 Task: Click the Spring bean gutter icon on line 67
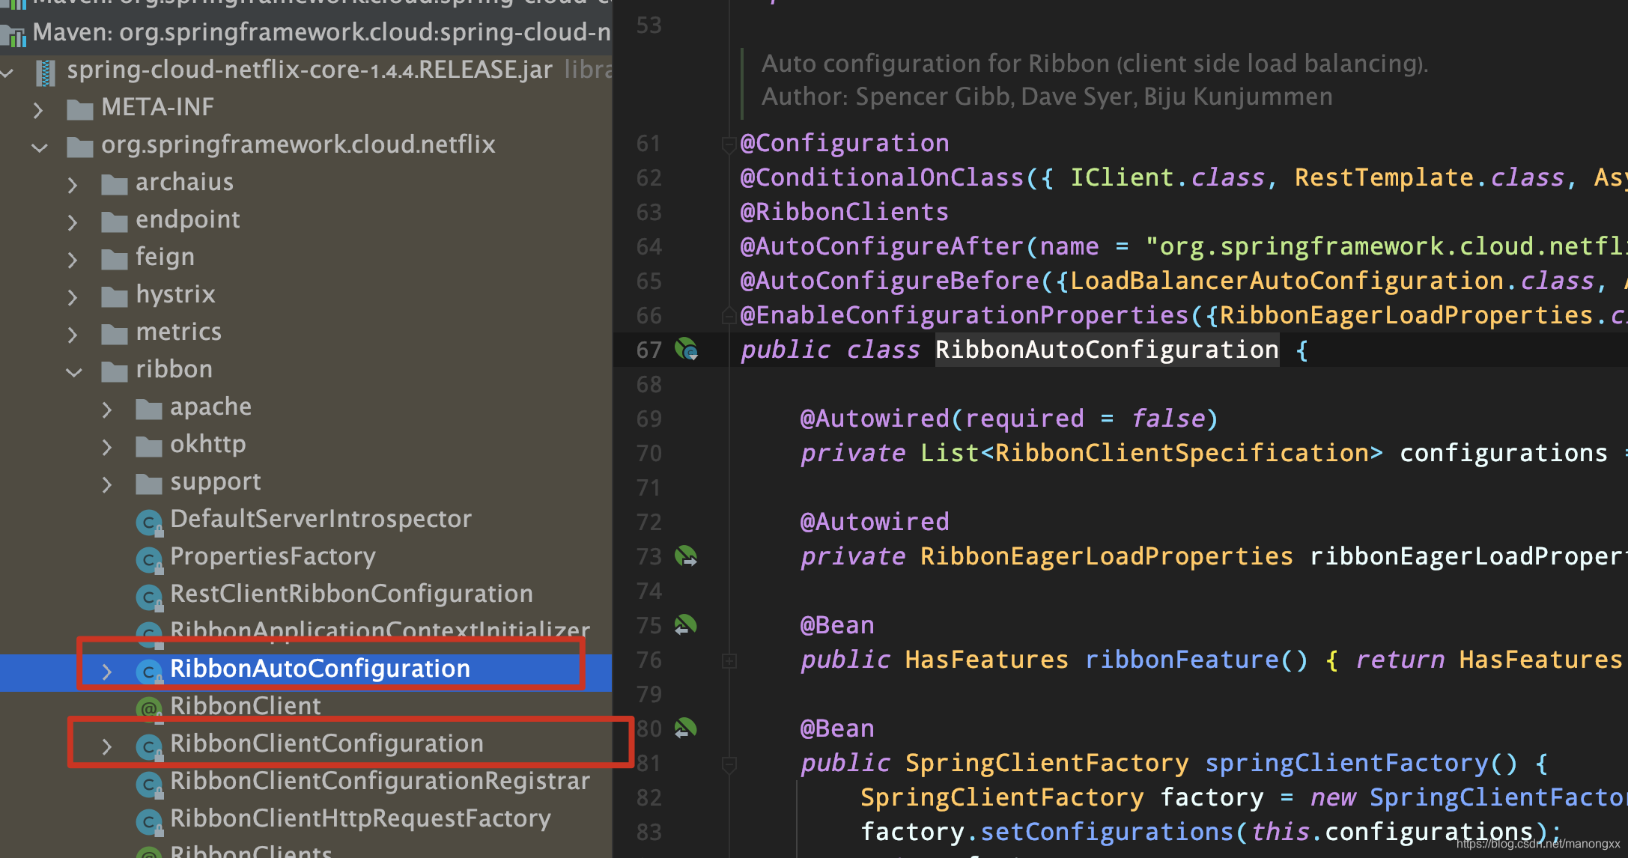pyautogui.click(x=686, y=349)
